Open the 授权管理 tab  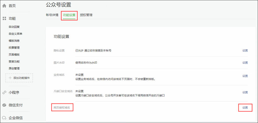coord(86,15)
